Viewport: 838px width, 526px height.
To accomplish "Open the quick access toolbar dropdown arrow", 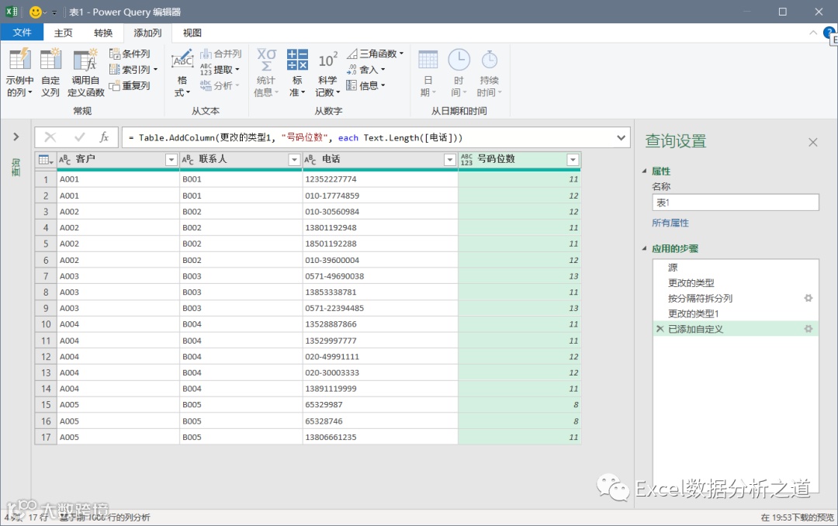I will [54, 12].
